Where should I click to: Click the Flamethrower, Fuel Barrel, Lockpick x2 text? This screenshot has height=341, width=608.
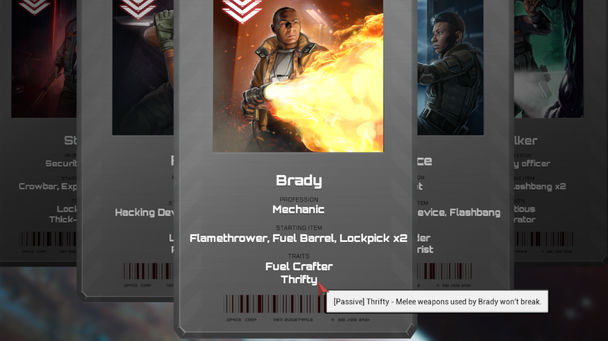tap(299, 238)
